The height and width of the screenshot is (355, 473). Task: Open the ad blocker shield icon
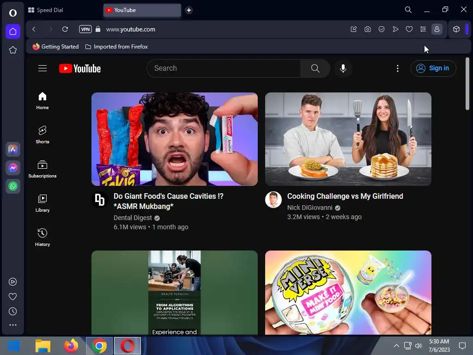point(382,29)
